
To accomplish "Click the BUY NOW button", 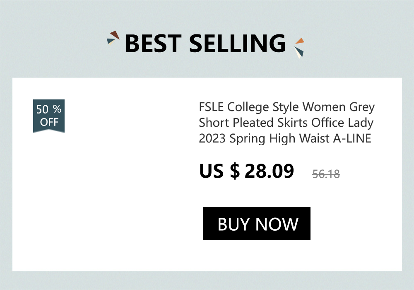I will point(257,224).
